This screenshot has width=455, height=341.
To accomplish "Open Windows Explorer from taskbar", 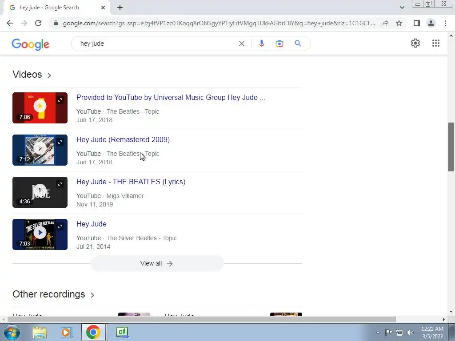I will 40,332.
